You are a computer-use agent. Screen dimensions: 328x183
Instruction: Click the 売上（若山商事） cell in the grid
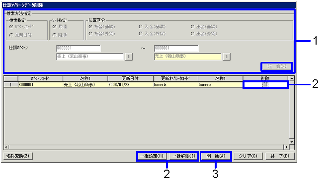pyautogui.click(x=85, y=85)
